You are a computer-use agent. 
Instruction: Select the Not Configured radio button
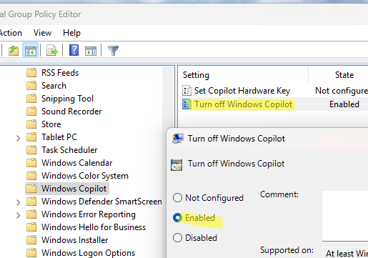pos(177,198)
